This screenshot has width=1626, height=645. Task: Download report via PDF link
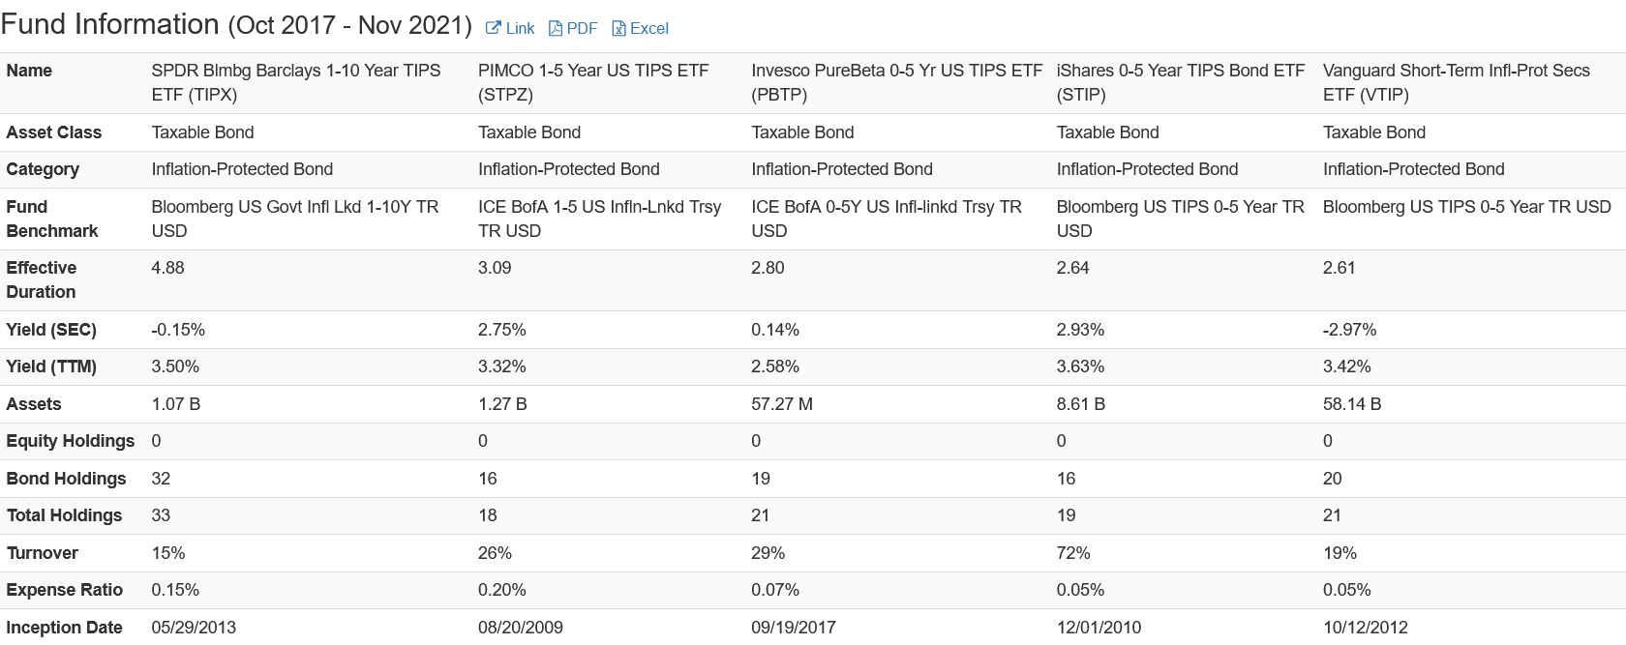[582, 29]
